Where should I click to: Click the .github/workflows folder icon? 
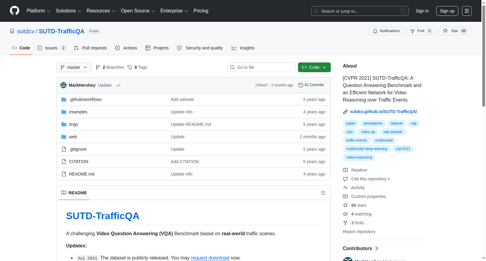[64, 99]
